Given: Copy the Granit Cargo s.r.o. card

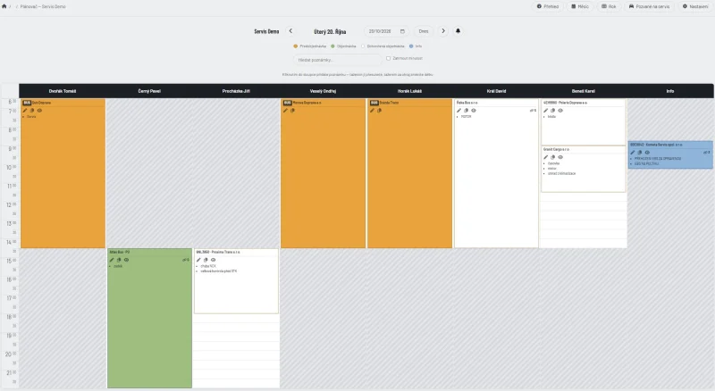Looking at the screenshot, I should click(x=552, y=157).
